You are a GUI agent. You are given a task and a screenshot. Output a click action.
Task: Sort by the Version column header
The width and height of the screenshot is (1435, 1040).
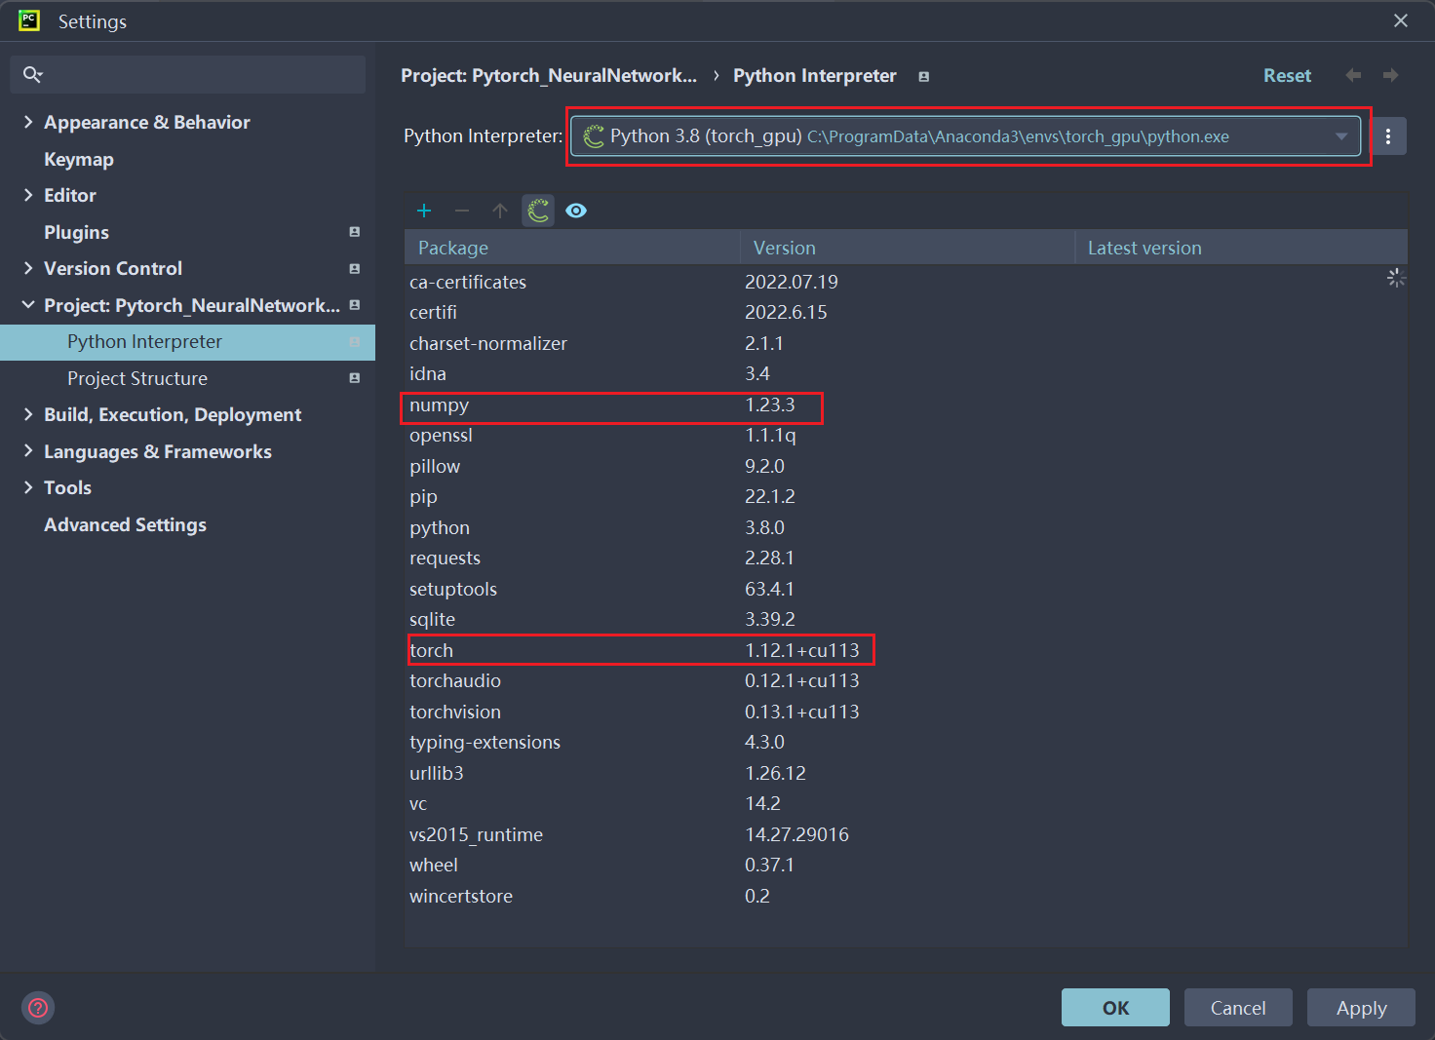[x=908, y=248]
